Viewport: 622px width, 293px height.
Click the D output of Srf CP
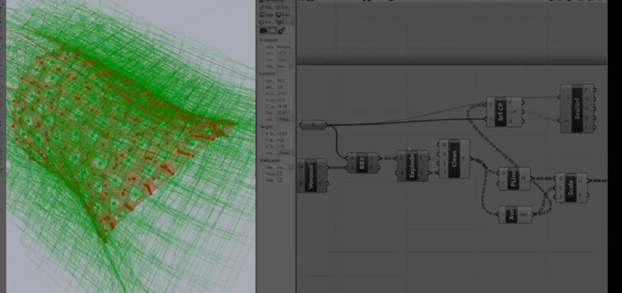click(x=511, y=121)
